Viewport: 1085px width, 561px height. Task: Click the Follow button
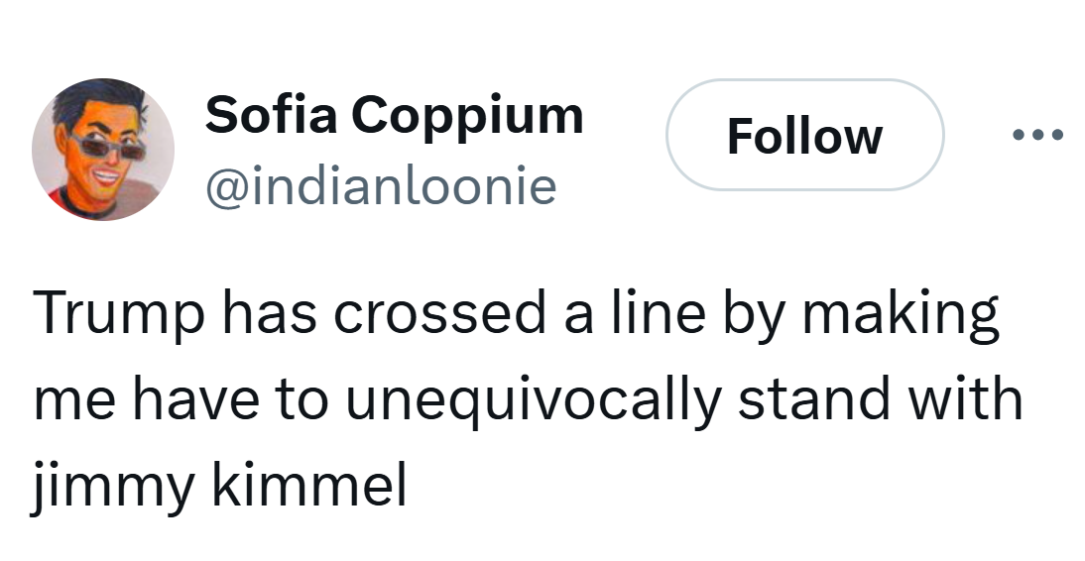tap(804, 135)
